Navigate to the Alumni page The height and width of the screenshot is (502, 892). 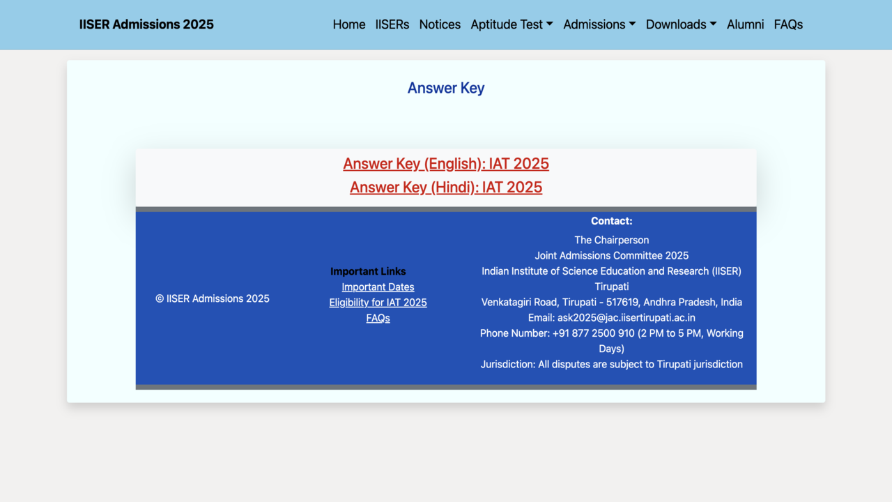click(745, 24)
